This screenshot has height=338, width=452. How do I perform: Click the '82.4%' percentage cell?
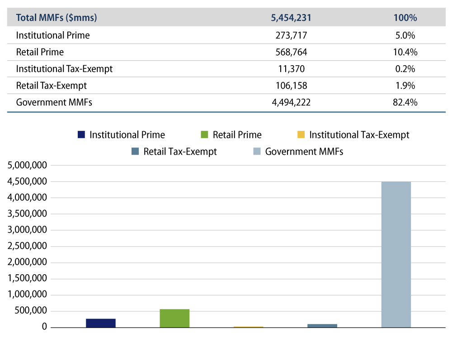(x=405, y=102)
